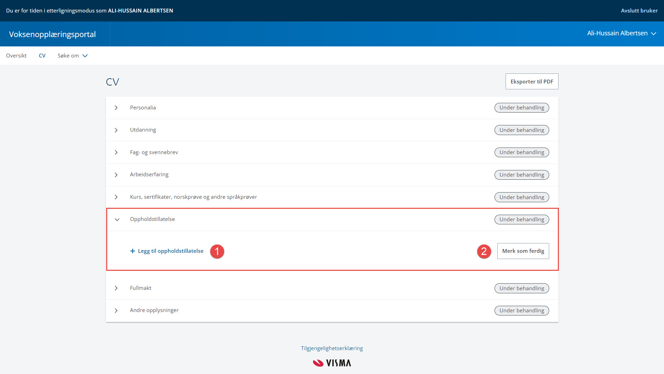The image size is (664, 374).
Task: Click the Fullmakt row label
Action: (140, 288)
